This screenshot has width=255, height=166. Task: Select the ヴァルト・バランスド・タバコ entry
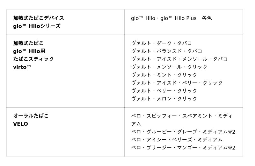click(167, 51)
